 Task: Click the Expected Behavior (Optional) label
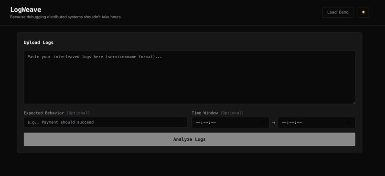pos(57,113)
